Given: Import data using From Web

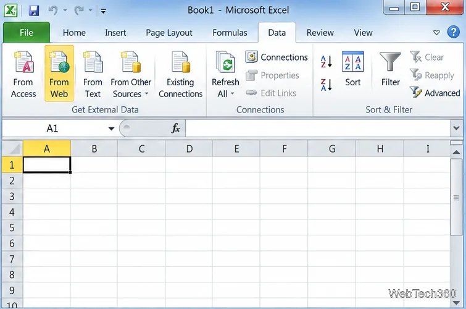Looking at the screenshot, I should click(x=59, y=74).
